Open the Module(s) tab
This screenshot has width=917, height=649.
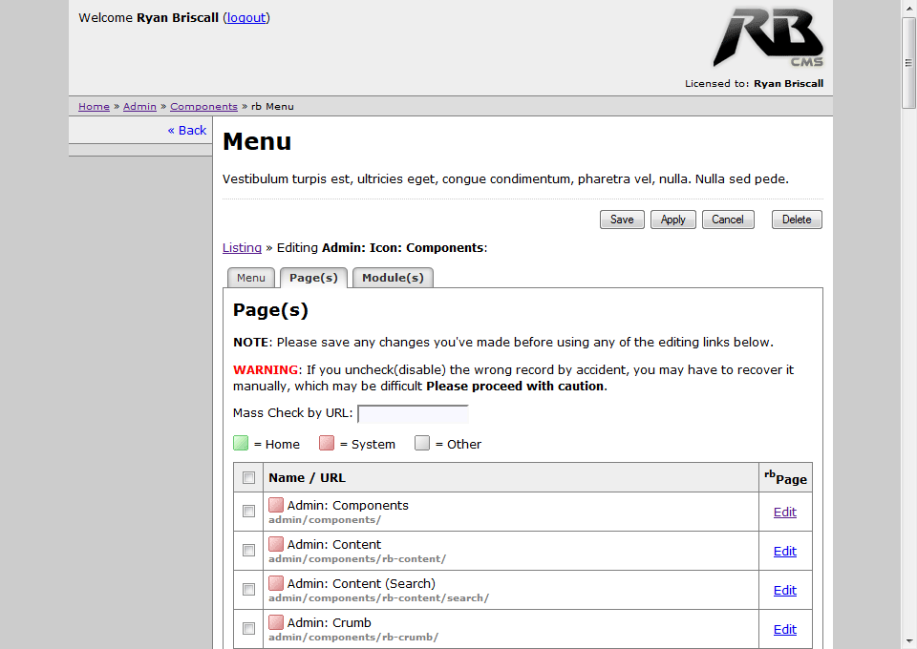tap(393, 278)
